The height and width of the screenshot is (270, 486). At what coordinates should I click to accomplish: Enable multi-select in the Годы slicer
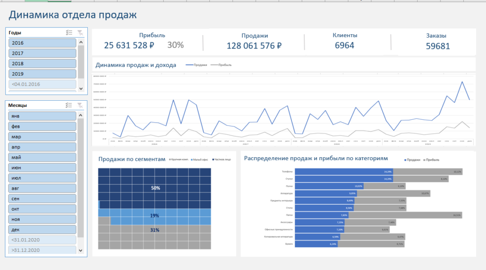[69, 33]
